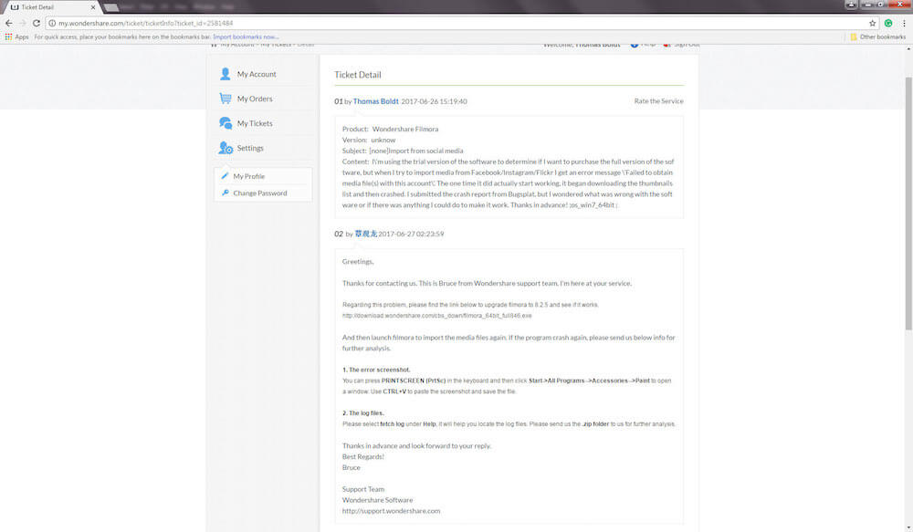Click the 'Wondershare Software' signature line
The height and width of the screenshot is (532, 913).
tap(377, 500)
